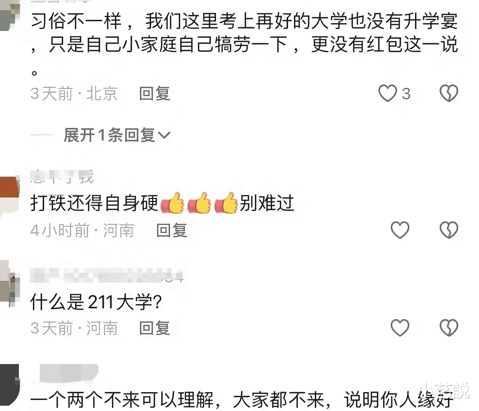The image size is (479, 411).
Task: Open blurred username above 打铁还得自身硬
Action: [x=62, y=177]
